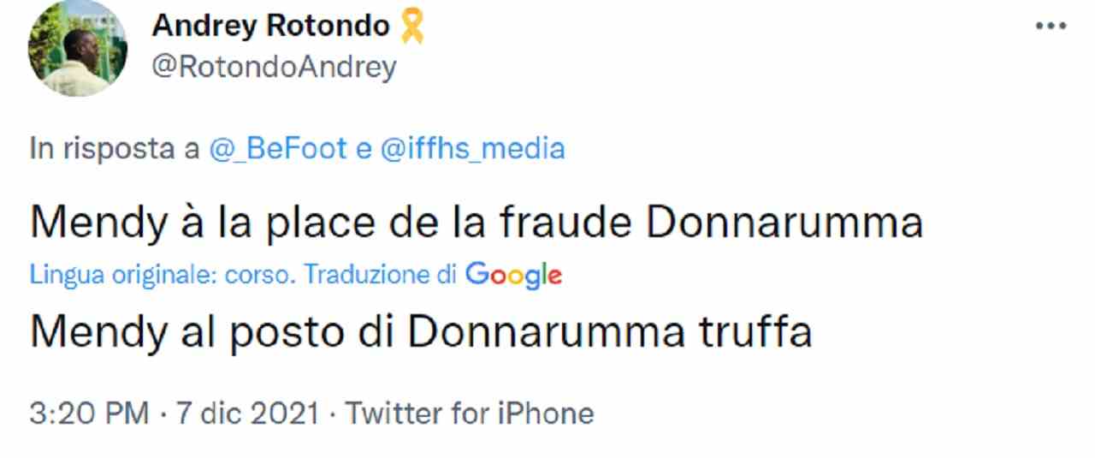The width and height of the screenshot is (1095, 458).
Task: Open the @iffhs_media mention
Action: (471, 149)
